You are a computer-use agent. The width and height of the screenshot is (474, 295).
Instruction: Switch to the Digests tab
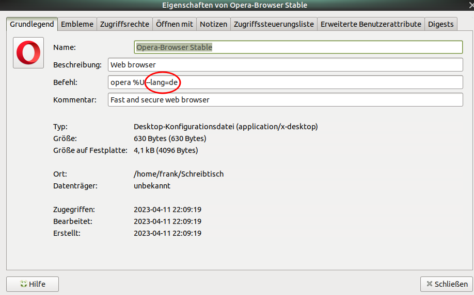pyautogui.click(x=441, y=24)
